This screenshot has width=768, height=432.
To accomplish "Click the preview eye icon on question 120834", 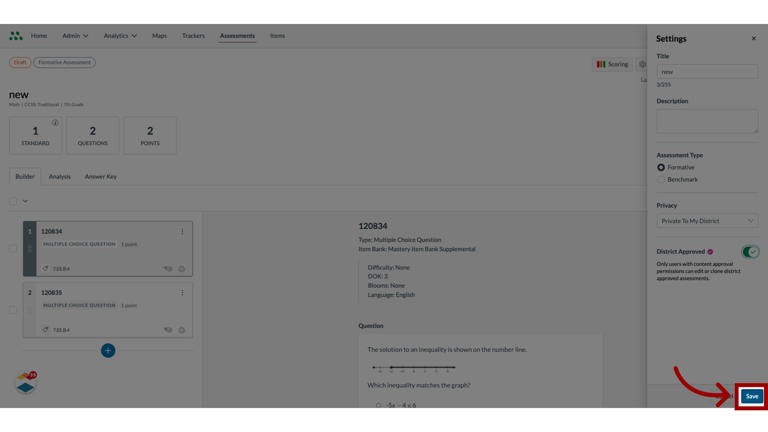I will (168, 269).
